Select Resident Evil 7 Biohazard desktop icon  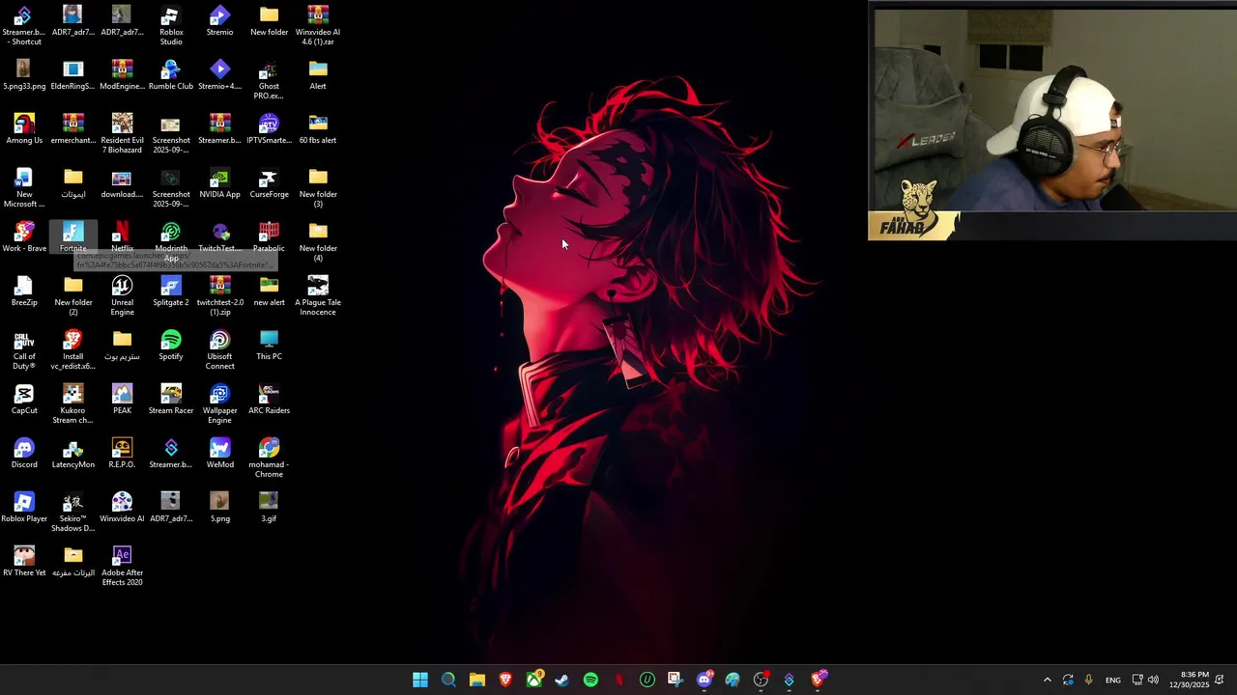[122, 133]
